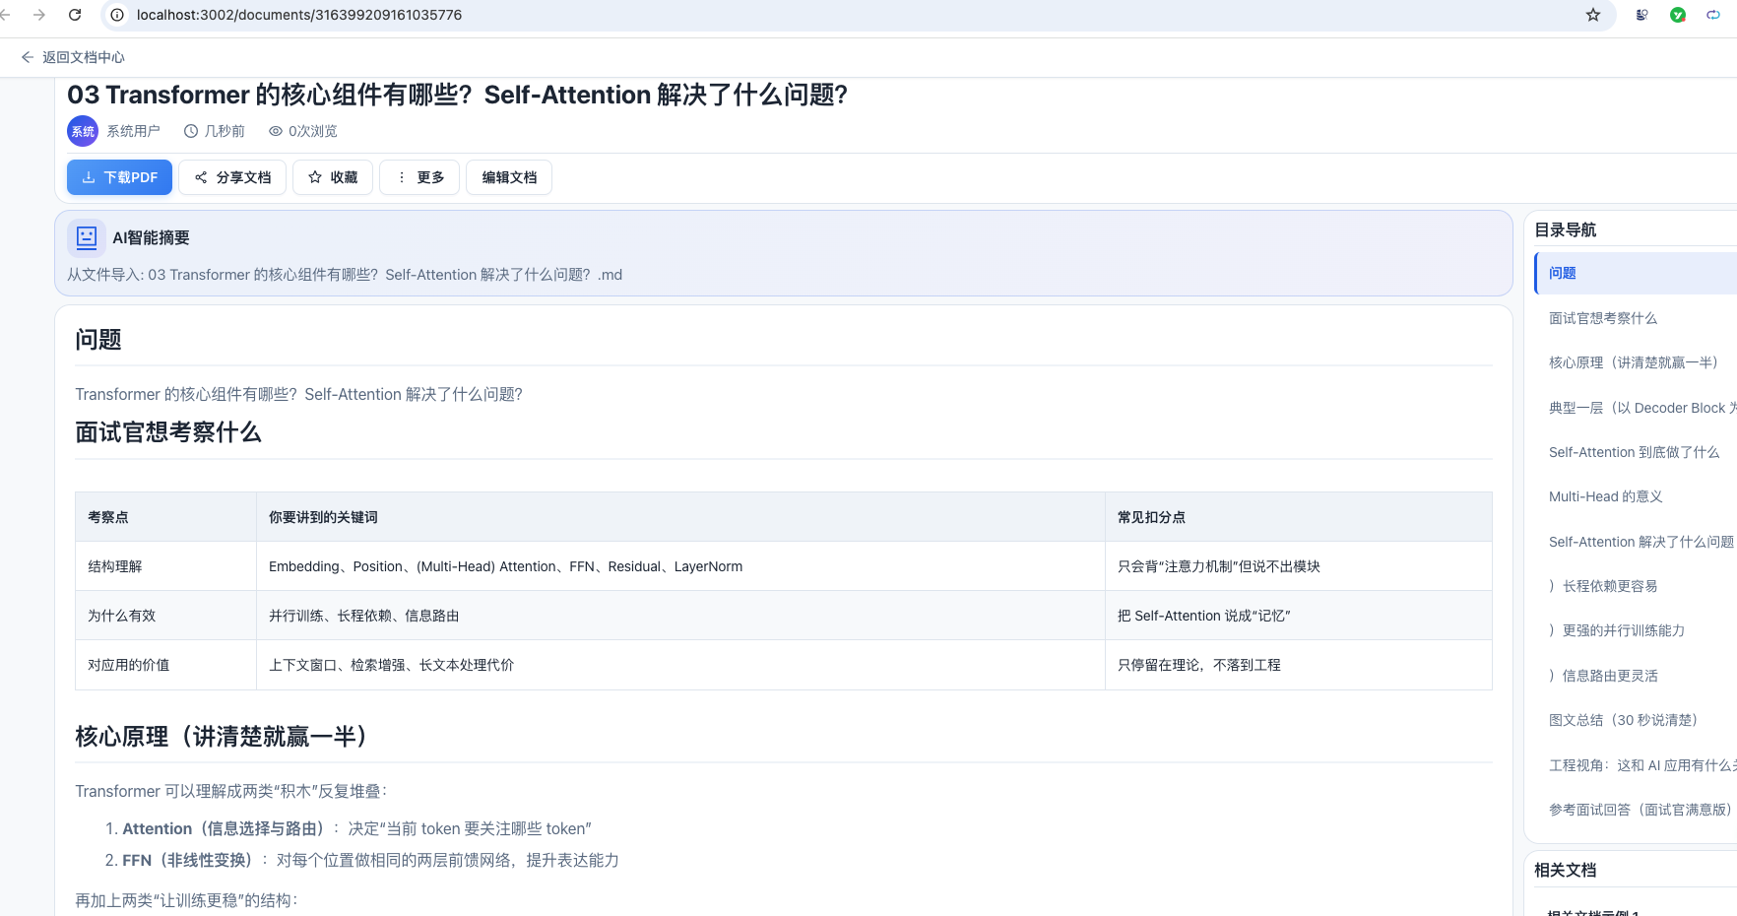Click the 你要讲到的关键词 table header
Viewport: 1737px width, 916px height.
pos(680,517)
